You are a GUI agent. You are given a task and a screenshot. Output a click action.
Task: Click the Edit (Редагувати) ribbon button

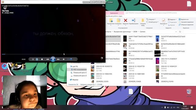pos(172,22)
